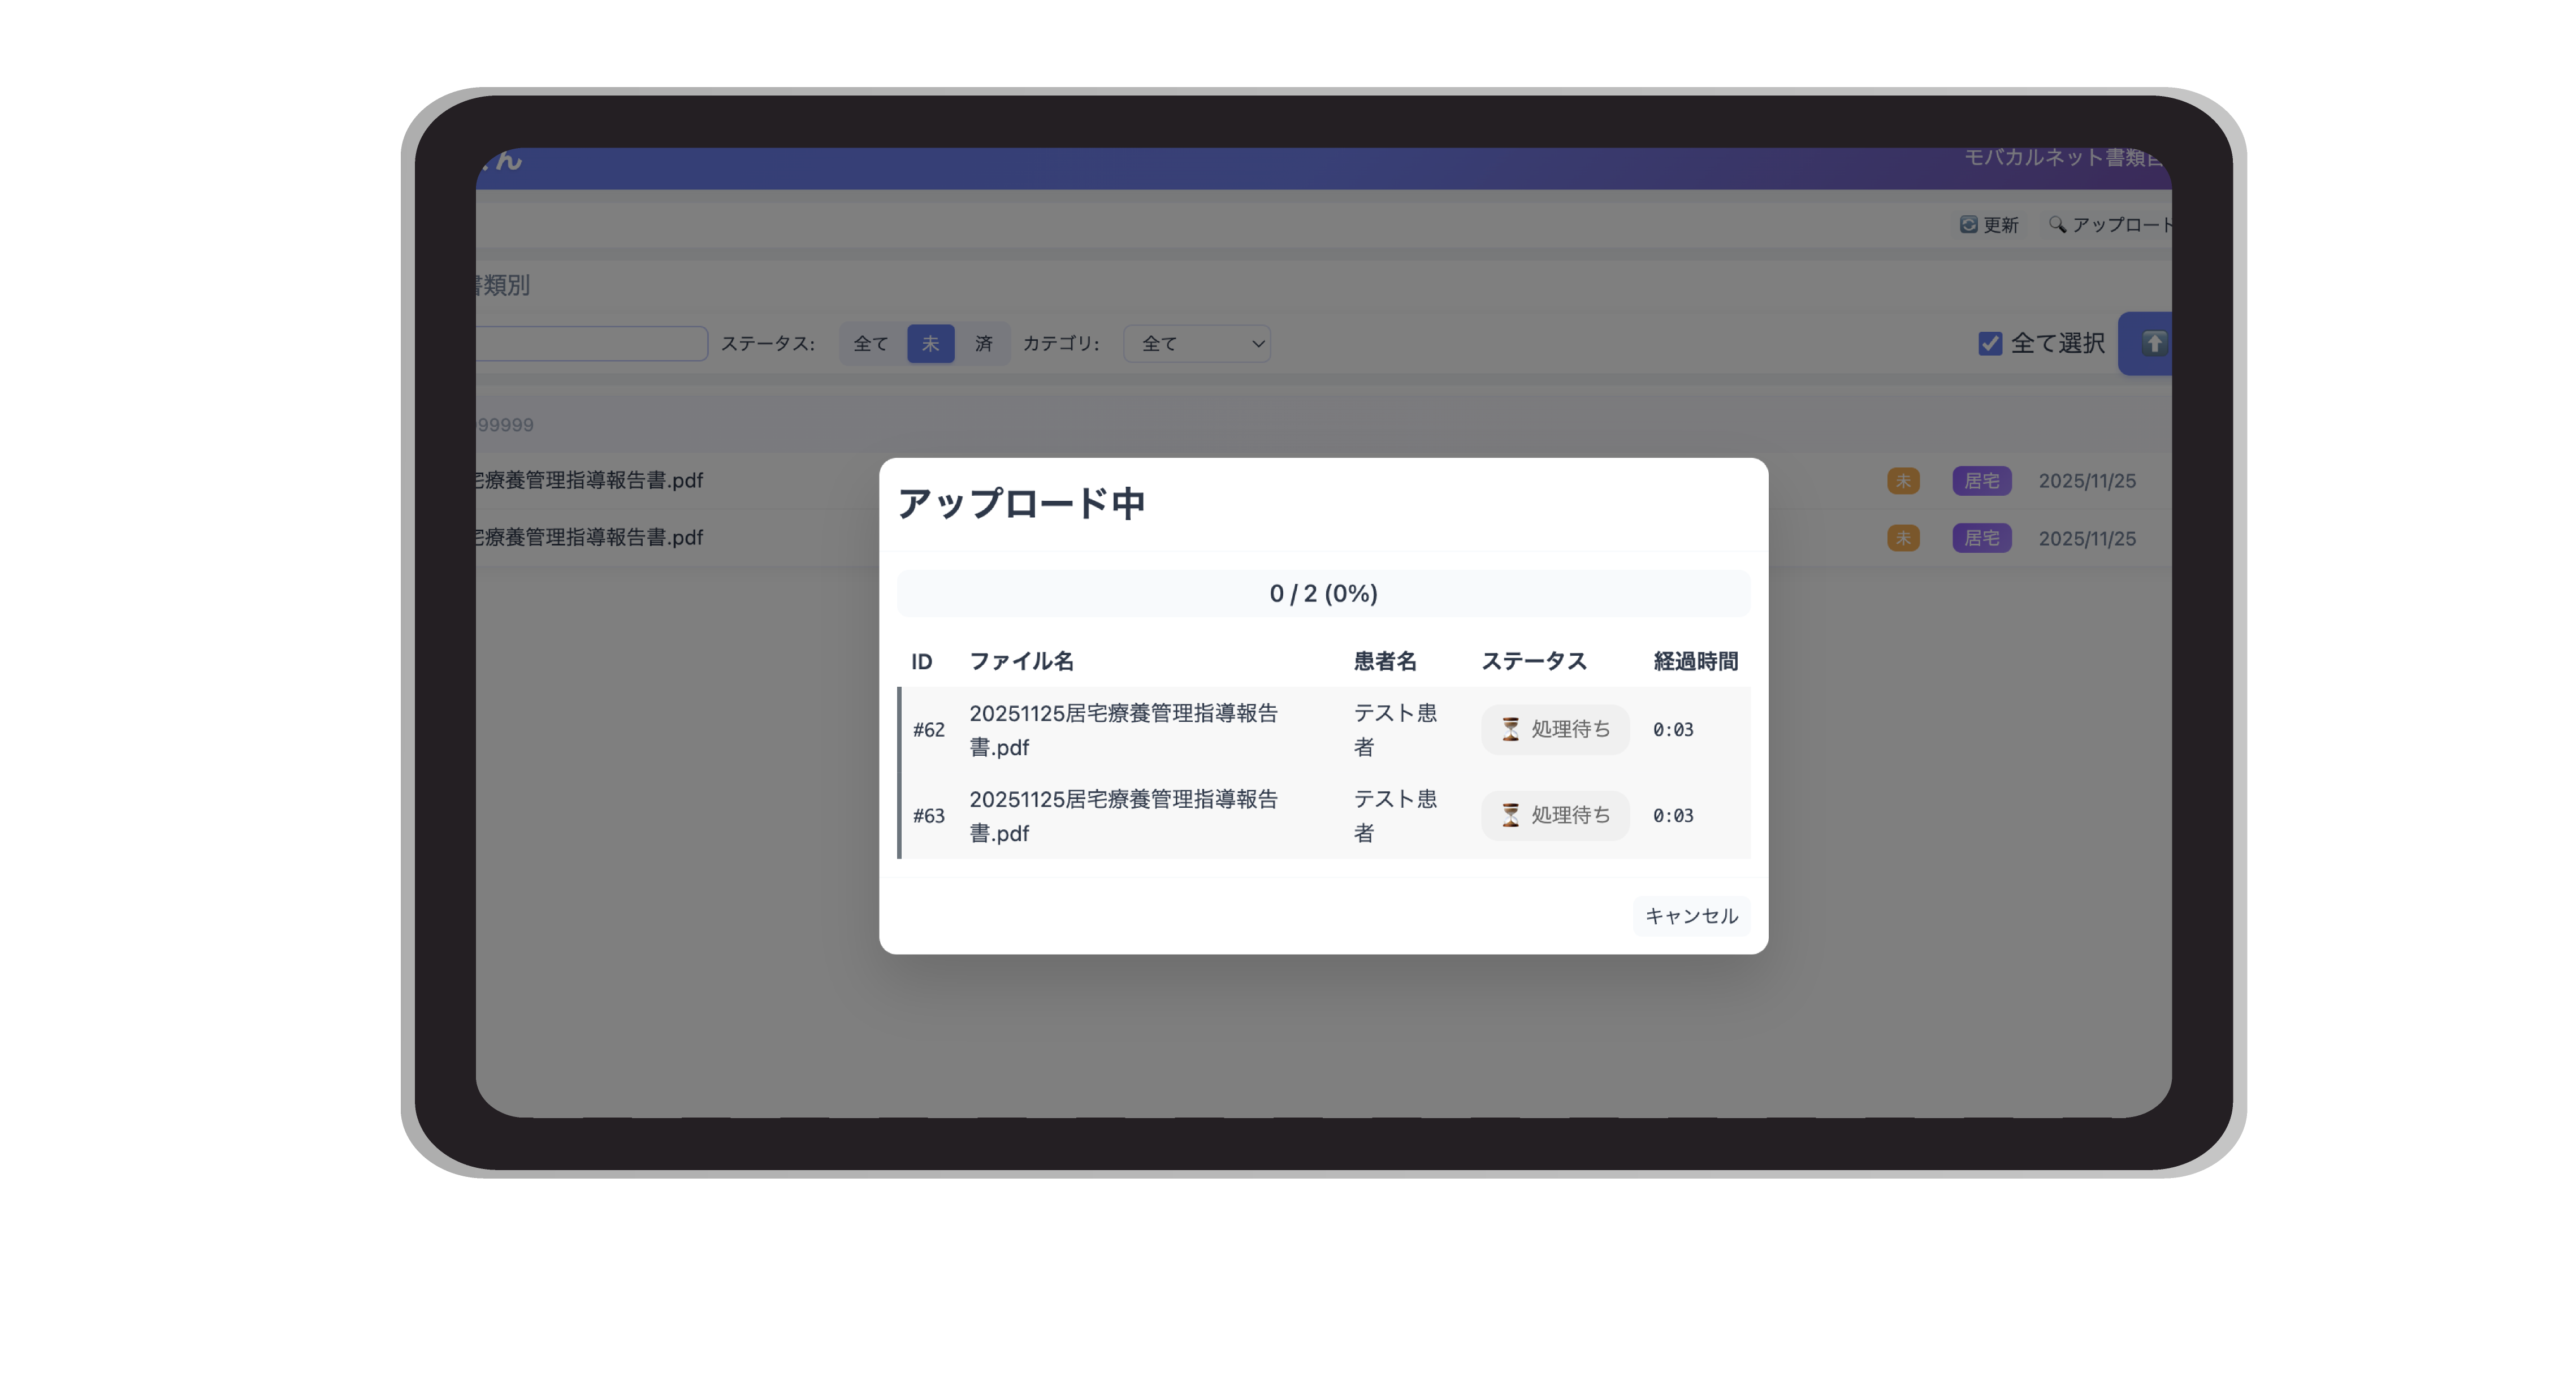Click the orange 未 badge on the first report
Viewport: 2576px width, 1390px height.
[x=1903, y=481]
